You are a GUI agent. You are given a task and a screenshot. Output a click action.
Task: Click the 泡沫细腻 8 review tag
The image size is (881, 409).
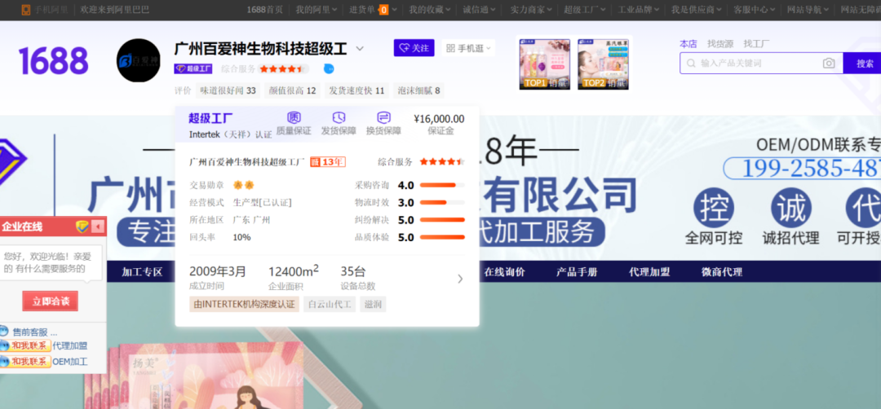418,90
